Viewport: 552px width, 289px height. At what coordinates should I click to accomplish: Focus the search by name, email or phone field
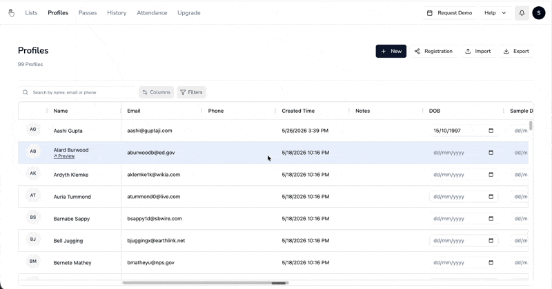[x=77, y=92]
